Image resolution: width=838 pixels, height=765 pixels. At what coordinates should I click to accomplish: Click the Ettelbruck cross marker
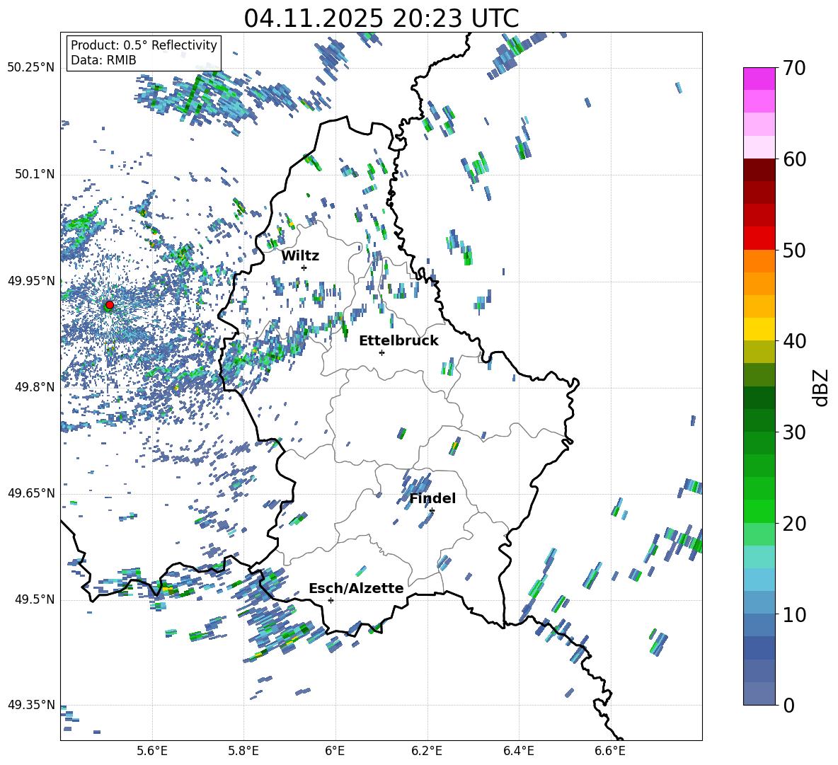coord(381,352)
